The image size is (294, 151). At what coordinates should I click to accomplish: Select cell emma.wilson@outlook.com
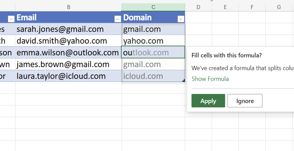click(69, 52)
